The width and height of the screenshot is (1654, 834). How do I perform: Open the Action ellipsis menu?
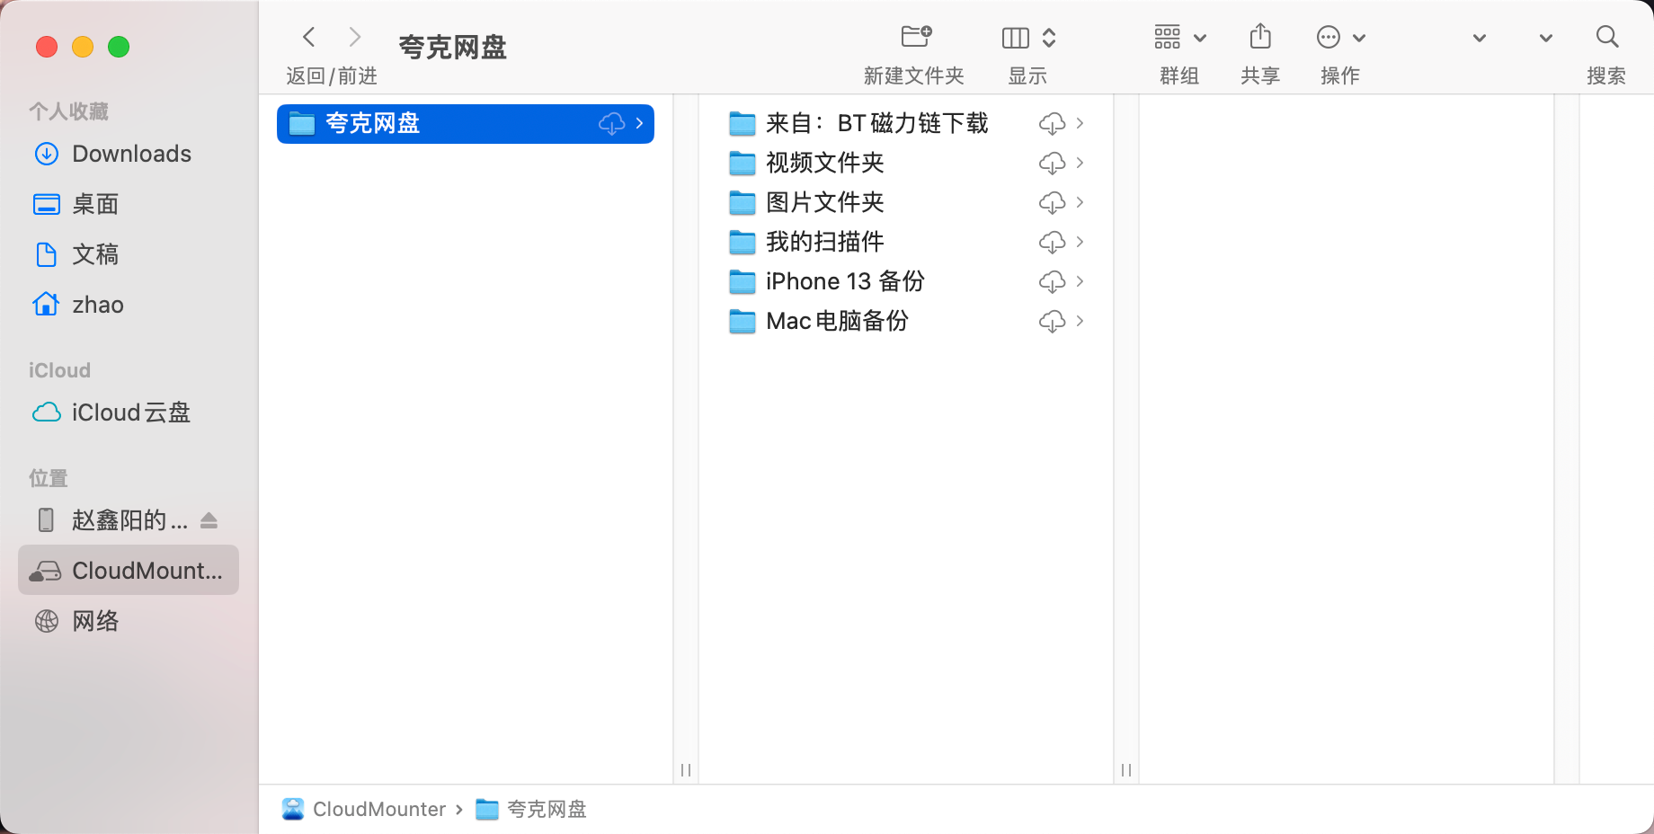[1329, 37]
